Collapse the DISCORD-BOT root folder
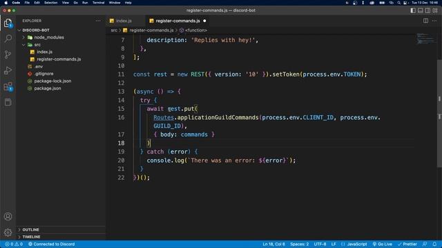Viewport: 442px width, 248px height. pyautogui.click(x=36, y=30)
